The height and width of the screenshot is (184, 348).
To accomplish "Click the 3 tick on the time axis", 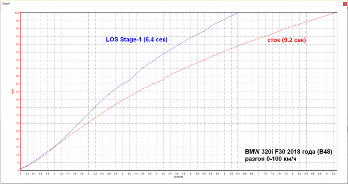I will tap(123, 174).
